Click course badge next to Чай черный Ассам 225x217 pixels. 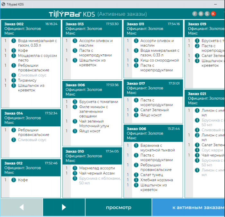[x=75, y=173]
